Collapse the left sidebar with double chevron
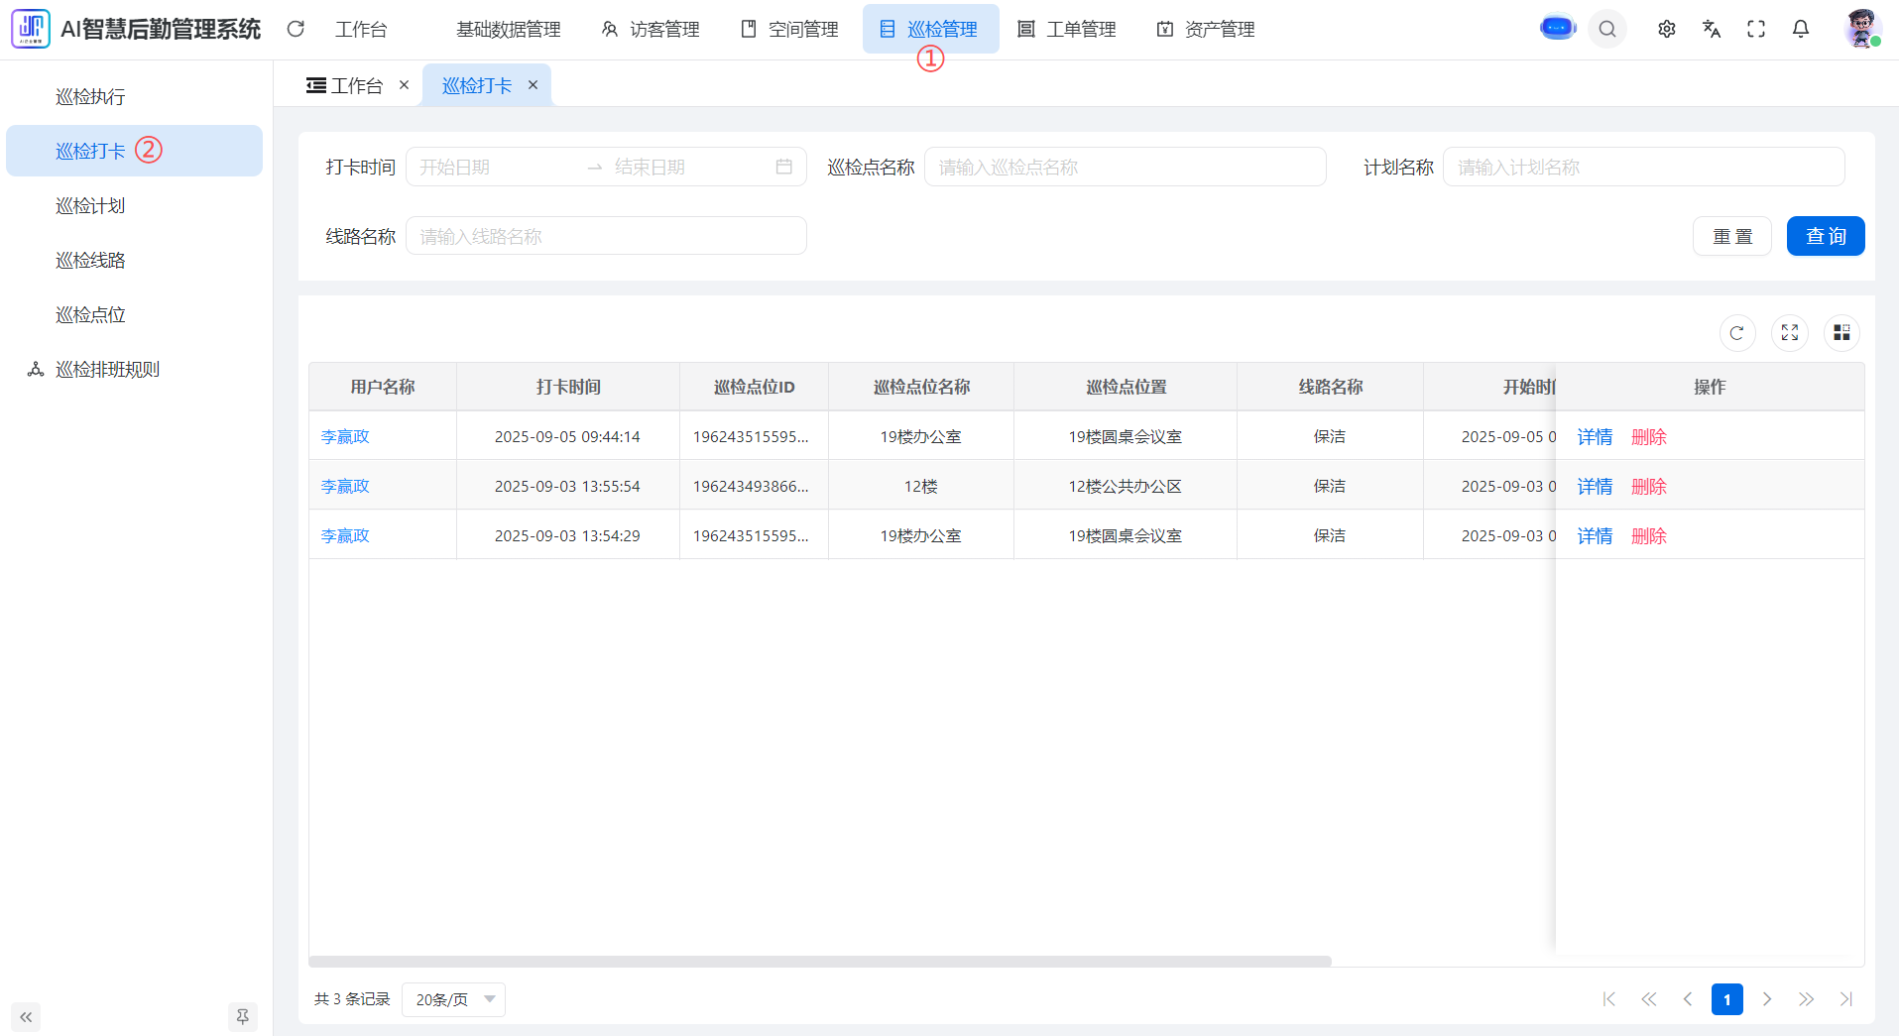 coord(26,1016)
